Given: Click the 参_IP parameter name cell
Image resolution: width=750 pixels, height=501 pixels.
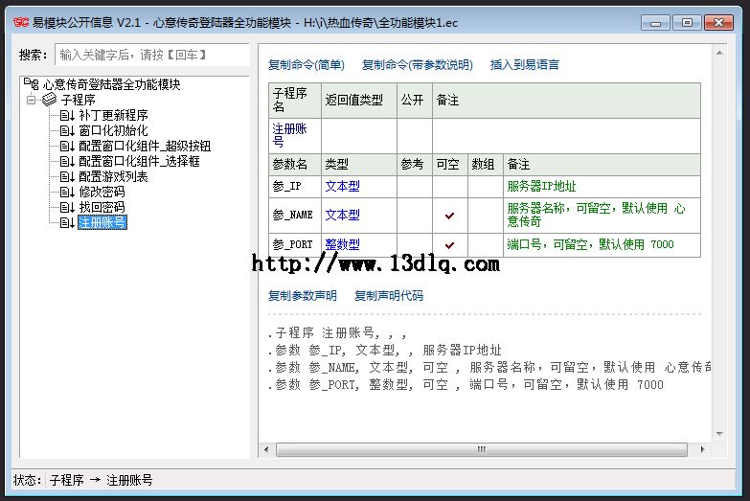Looking at the screenshot, I should [295, 187].
